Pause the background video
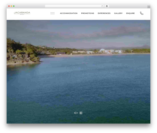The image size is (157, 133). 81,113
